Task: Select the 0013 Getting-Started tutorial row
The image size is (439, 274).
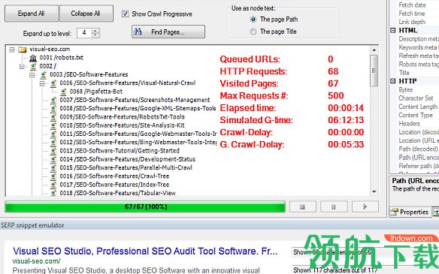Action: click(120, 151)
